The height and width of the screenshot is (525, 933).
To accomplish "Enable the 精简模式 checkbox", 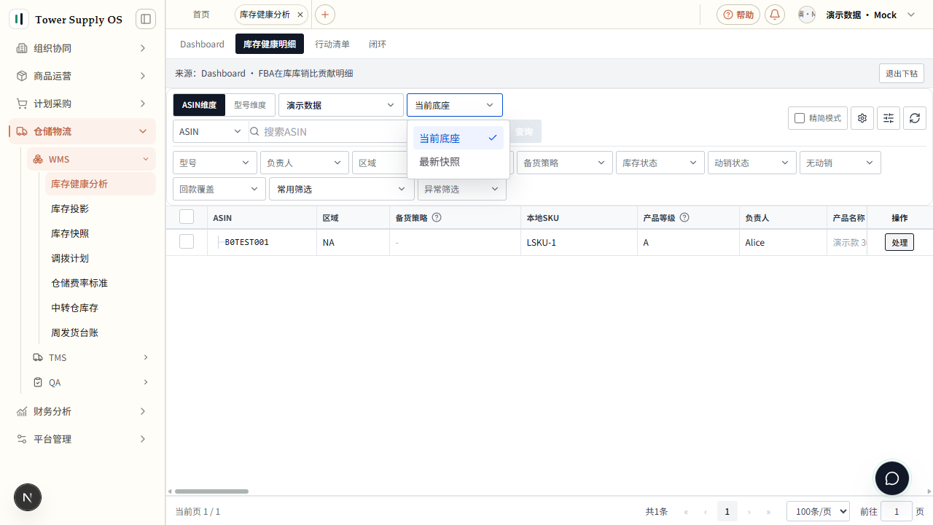I will [x=800, y=118].
